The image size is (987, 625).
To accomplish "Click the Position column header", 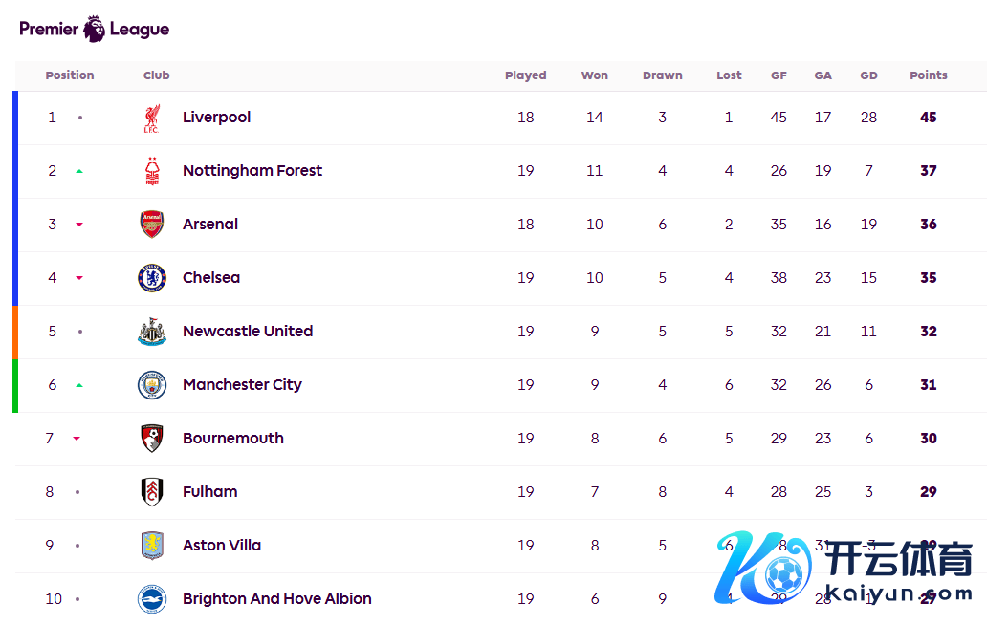I will click(x=70, y=75).
